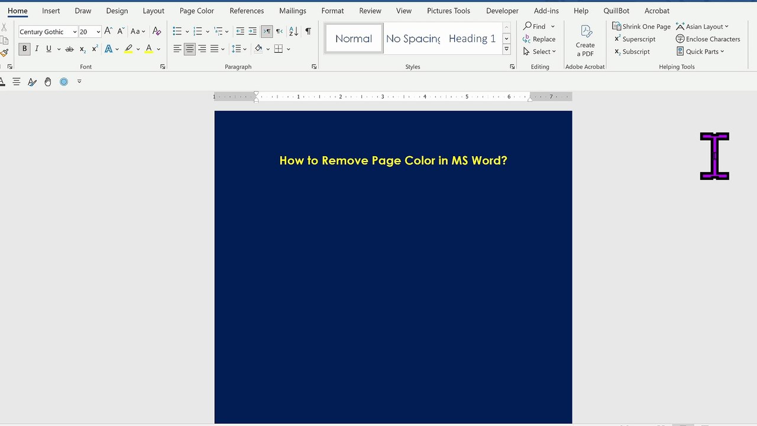Click Enclose Characters
The height and width of the screenshot is (426, 757).
click(708, 39)
